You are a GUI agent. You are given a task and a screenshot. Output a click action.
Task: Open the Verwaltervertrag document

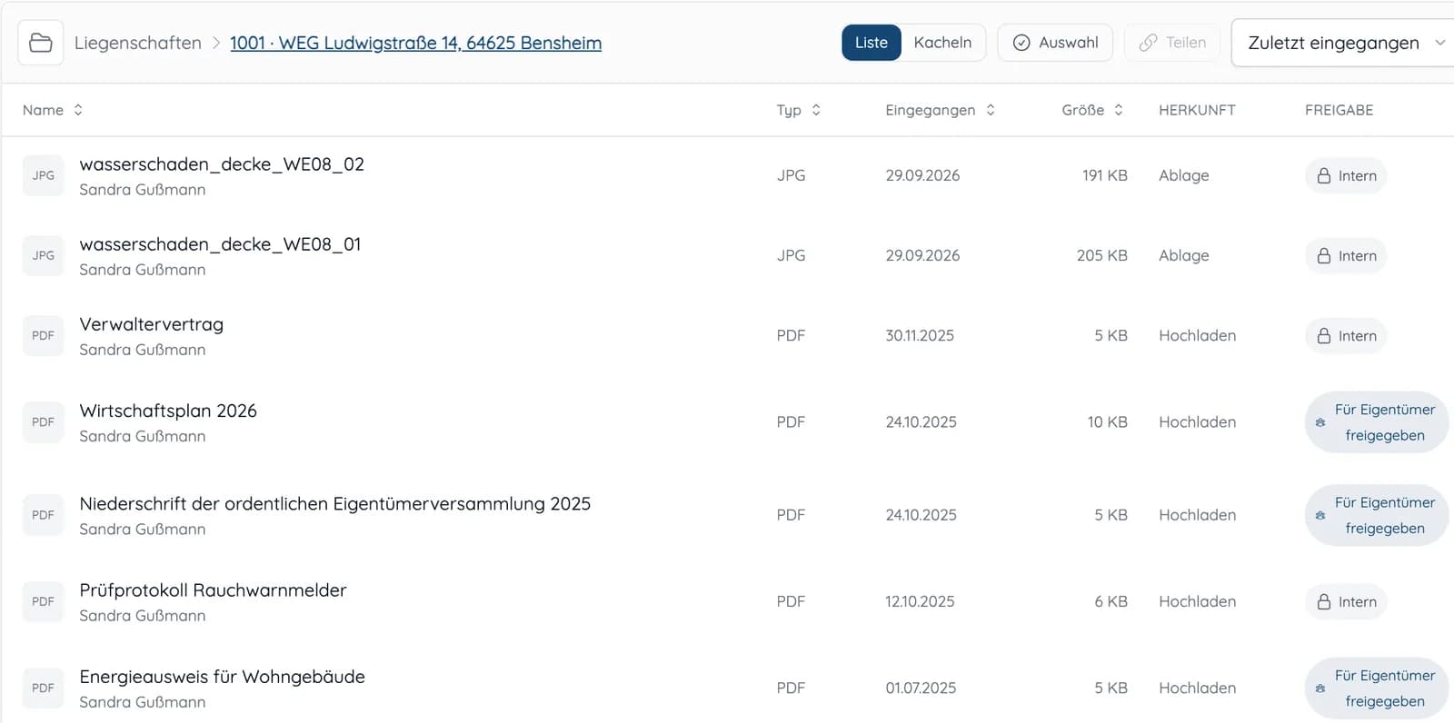(151, 324)
